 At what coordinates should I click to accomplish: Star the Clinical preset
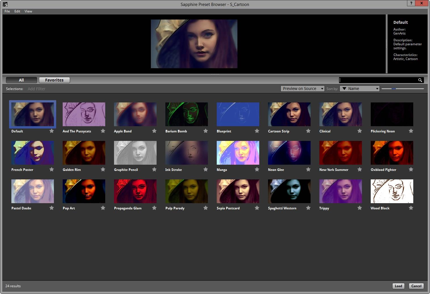click(360, 131)
